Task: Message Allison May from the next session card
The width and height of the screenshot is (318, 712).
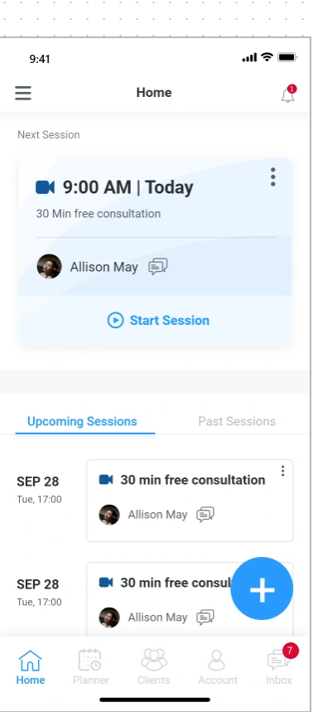Action: [x=158, y=267]
